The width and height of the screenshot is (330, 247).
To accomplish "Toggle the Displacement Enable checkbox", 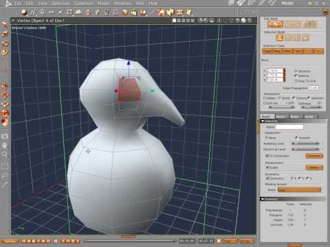I will (267, 167).
